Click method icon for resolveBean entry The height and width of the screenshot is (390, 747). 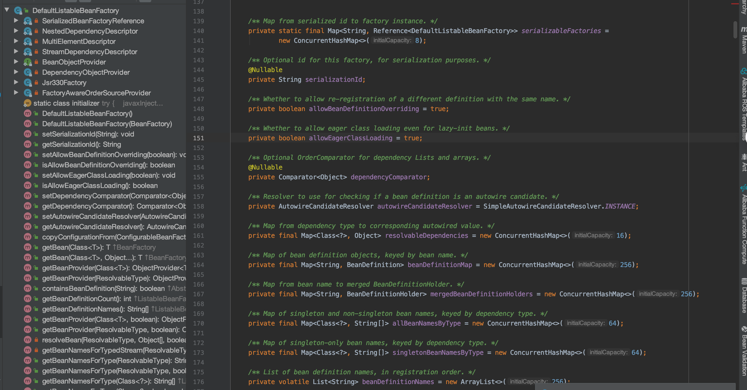(27, 340)
